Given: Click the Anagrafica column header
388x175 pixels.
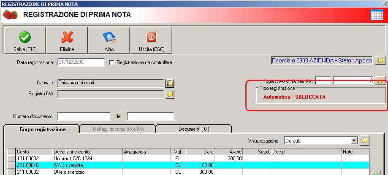Looking at the screenshot, I should point(147,151).
